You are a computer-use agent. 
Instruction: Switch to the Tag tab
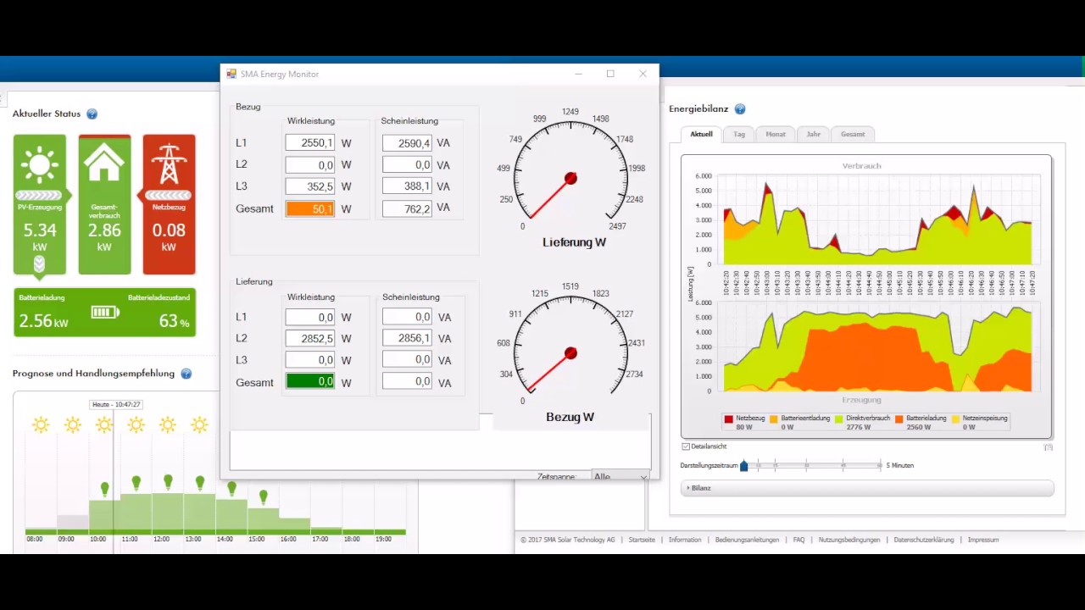pyautogui.click(x=739, y=134)
